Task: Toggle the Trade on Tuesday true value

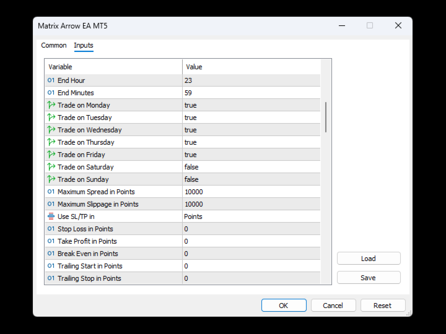Action: [x=251, y=118]
